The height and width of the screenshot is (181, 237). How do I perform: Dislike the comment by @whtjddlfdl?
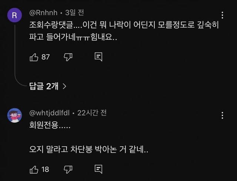[x=68, y=170]
